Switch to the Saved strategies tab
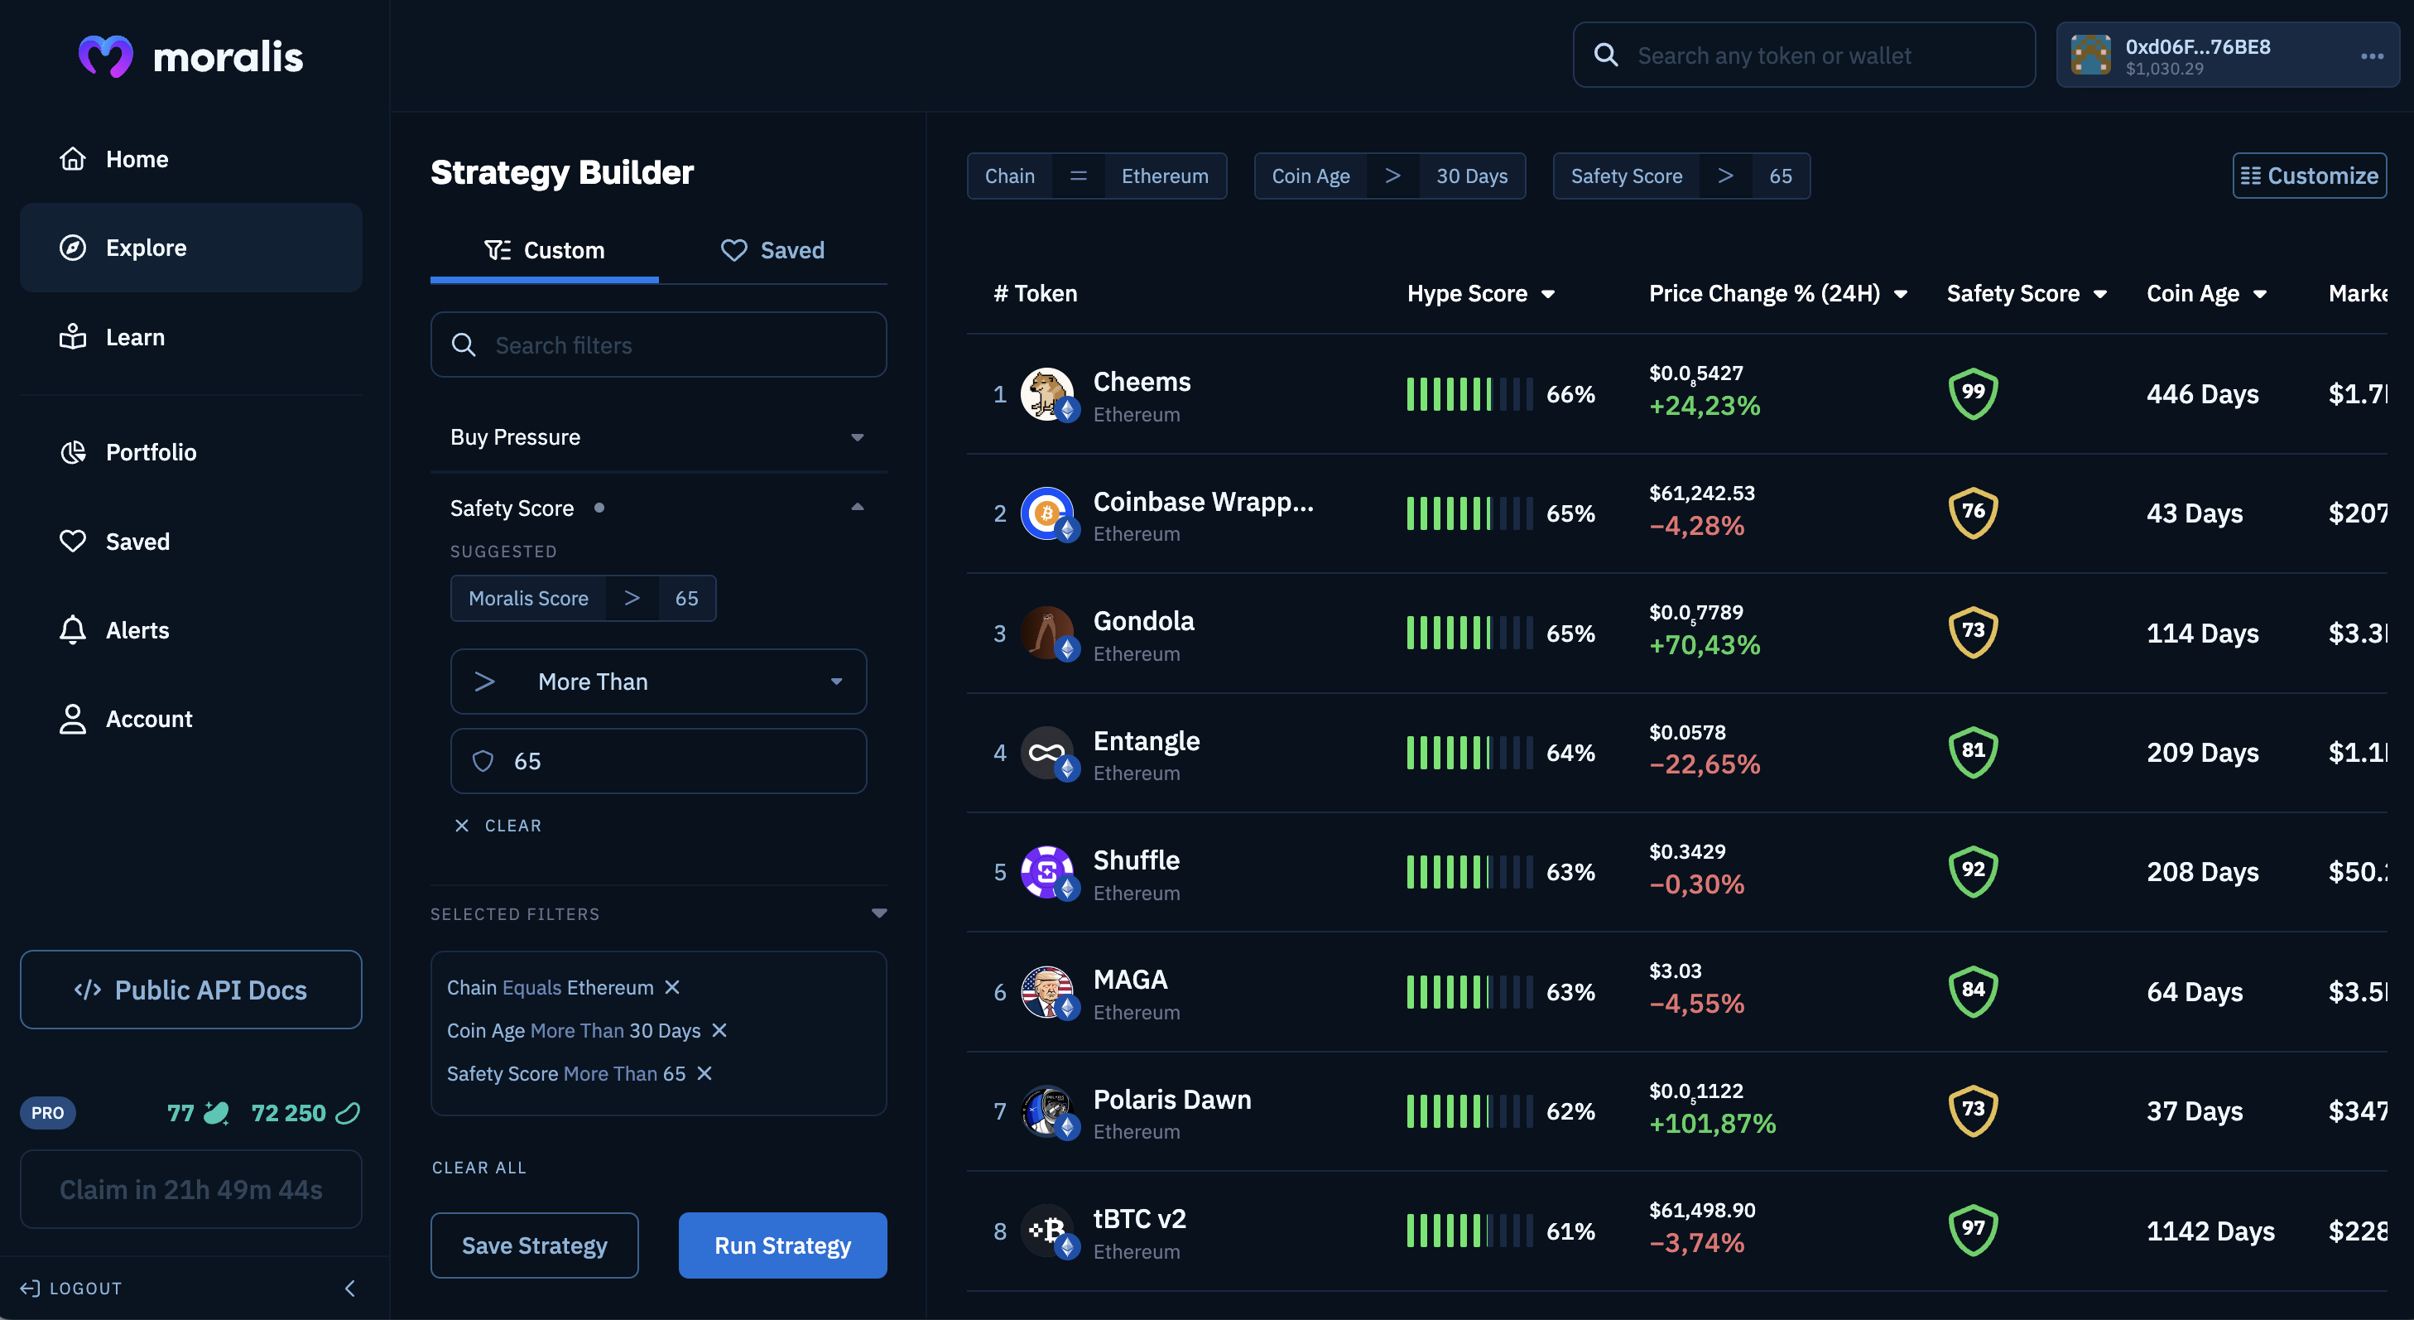Viewport: 2414px width, 1320px height. (x=773, y=250)
